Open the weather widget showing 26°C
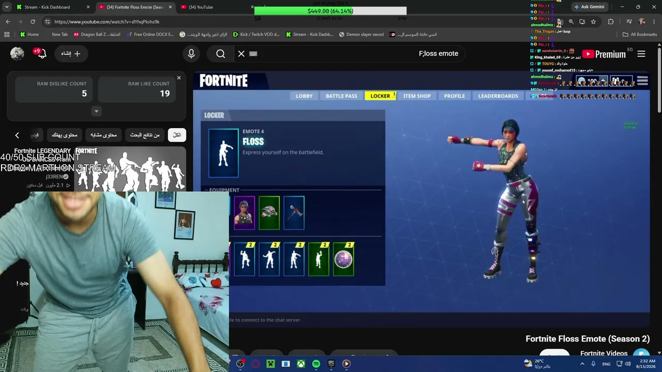 [x=537, y=364]
